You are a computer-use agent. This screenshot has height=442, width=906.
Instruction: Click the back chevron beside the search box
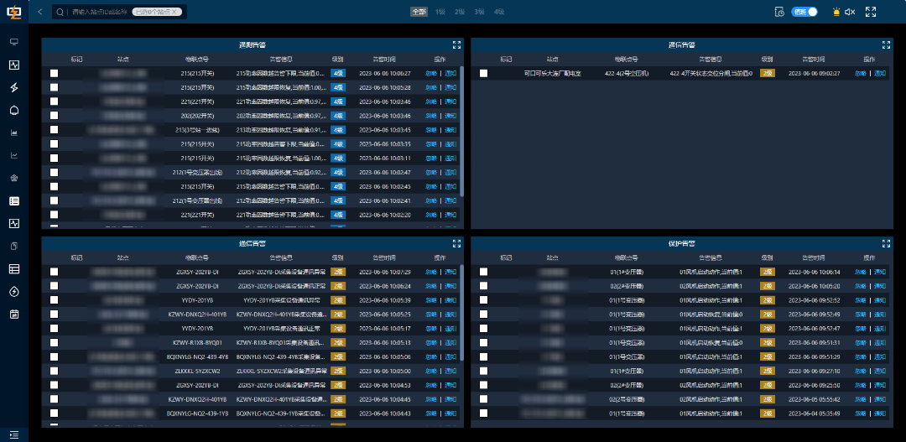[40, 12]
